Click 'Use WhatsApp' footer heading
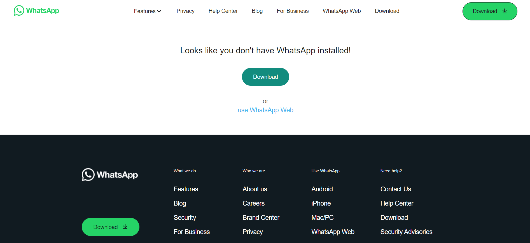Viewport: 530px width, 243px height. 325,171
